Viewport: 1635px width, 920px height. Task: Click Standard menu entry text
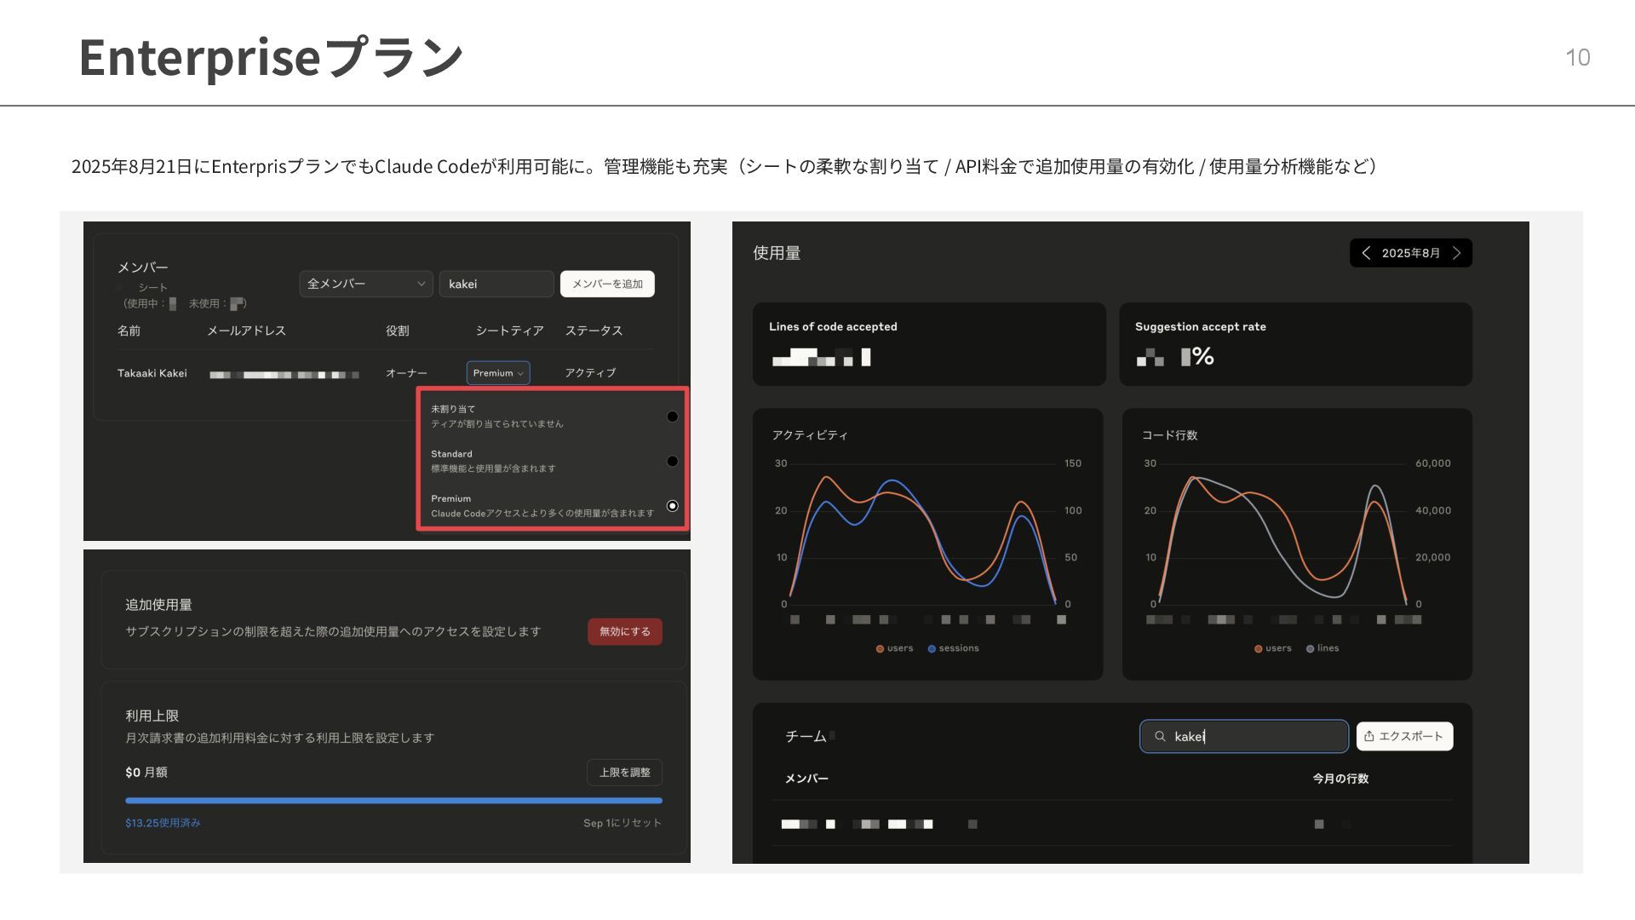(451, 454)
